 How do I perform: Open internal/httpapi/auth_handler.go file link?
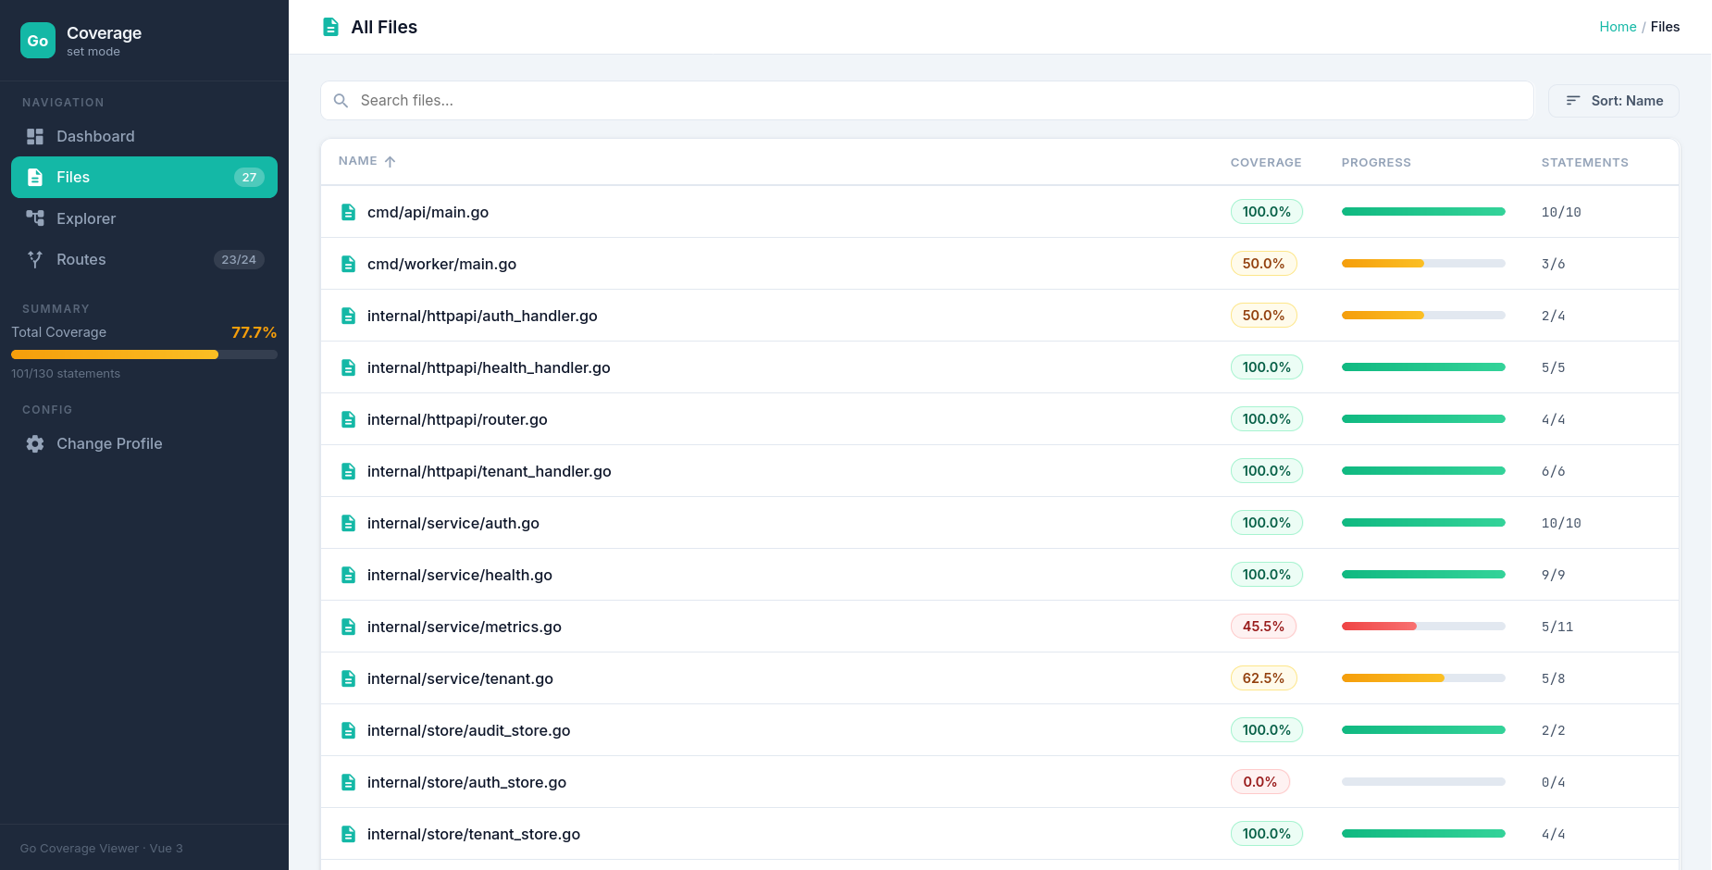tap(481, 316)
